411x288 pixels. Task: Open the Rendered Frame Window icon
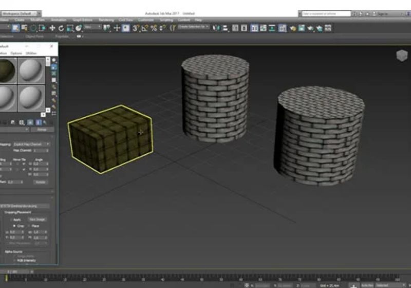coord(302,28)
